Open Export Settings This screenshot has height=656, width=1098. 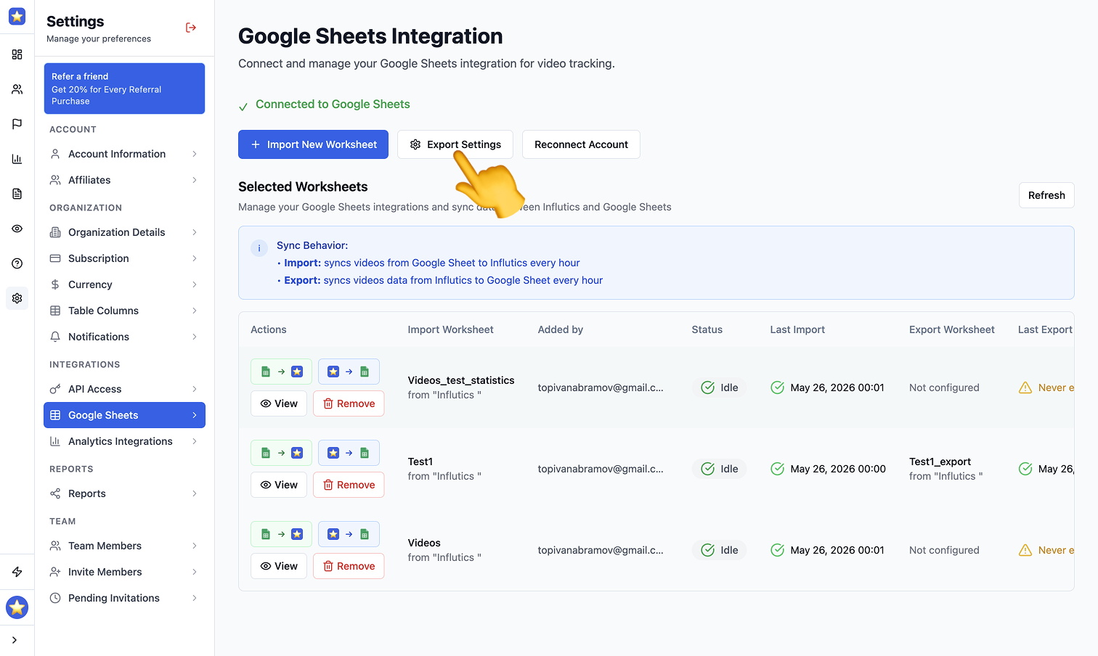click(x=455, y=144)
